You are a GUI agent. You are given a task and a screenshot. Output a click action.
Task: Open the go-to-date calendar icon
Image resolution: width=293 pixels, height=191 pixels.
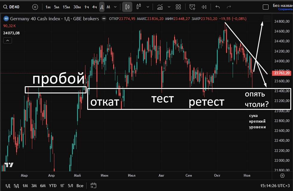pyautogui.click(x=93, y=185)
